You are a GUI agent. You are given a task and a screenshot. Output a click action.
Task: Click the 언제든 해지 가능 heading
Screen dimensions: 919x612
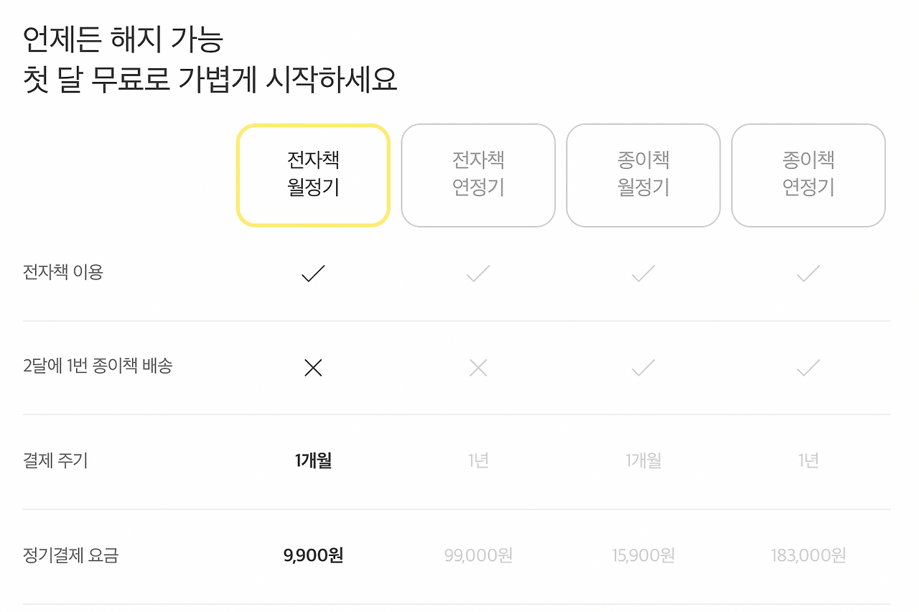tap(123, 40)
